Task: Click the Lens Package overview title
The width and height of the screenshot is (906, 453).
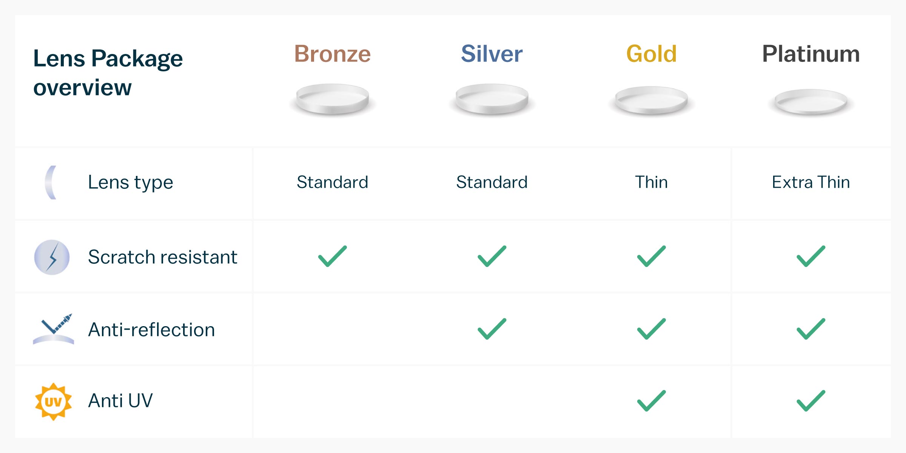Action: (108, 72)
